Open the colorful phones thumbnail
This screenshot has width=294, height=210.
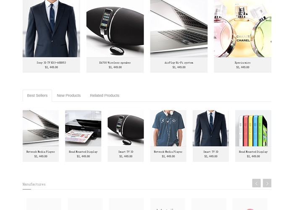(x=253, y=128)
